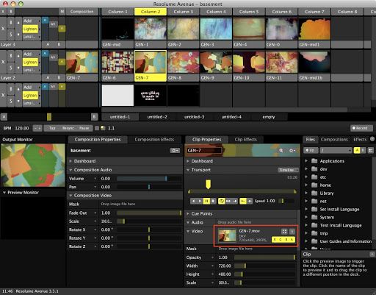Click the Applications folder icon
Screen dimensions: 376x295
click(x=314, y=161)
